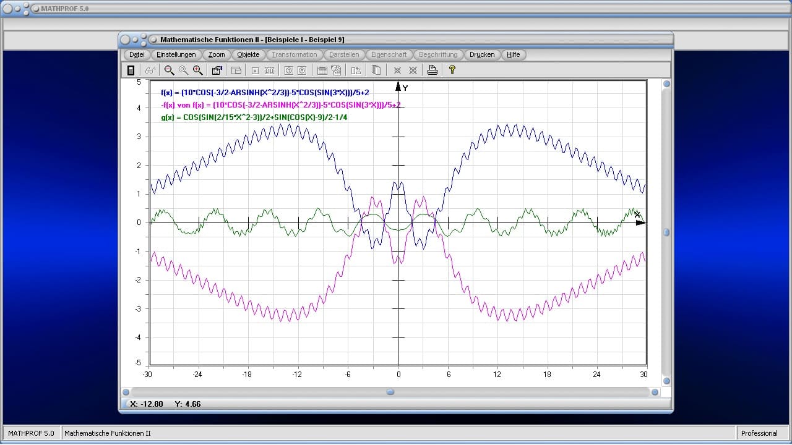Click the transfer arrow toolbar icon
Viewport: 792px width, 445px height.
coord(356,70)
